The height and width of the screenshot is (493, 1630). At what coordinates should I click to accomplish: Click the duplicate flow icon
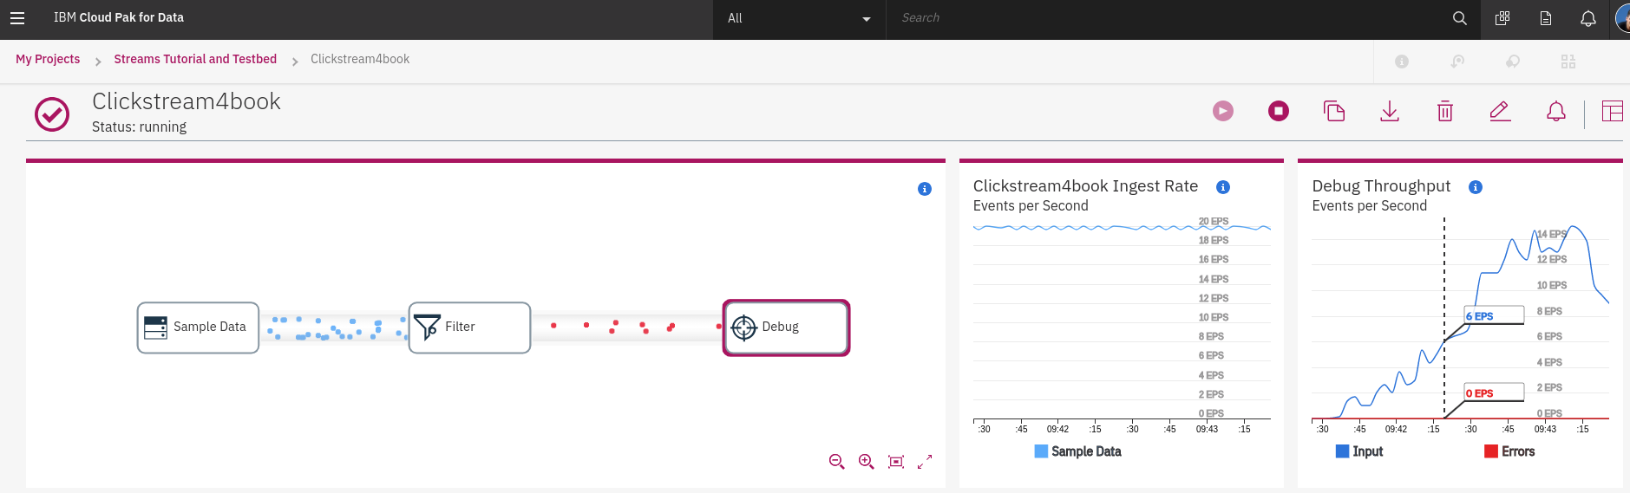(1334, 111)
